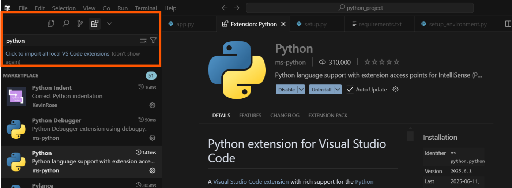Open the Go menu
The height and width of the screenshot is (188, 512).
(x=106, y=8)
